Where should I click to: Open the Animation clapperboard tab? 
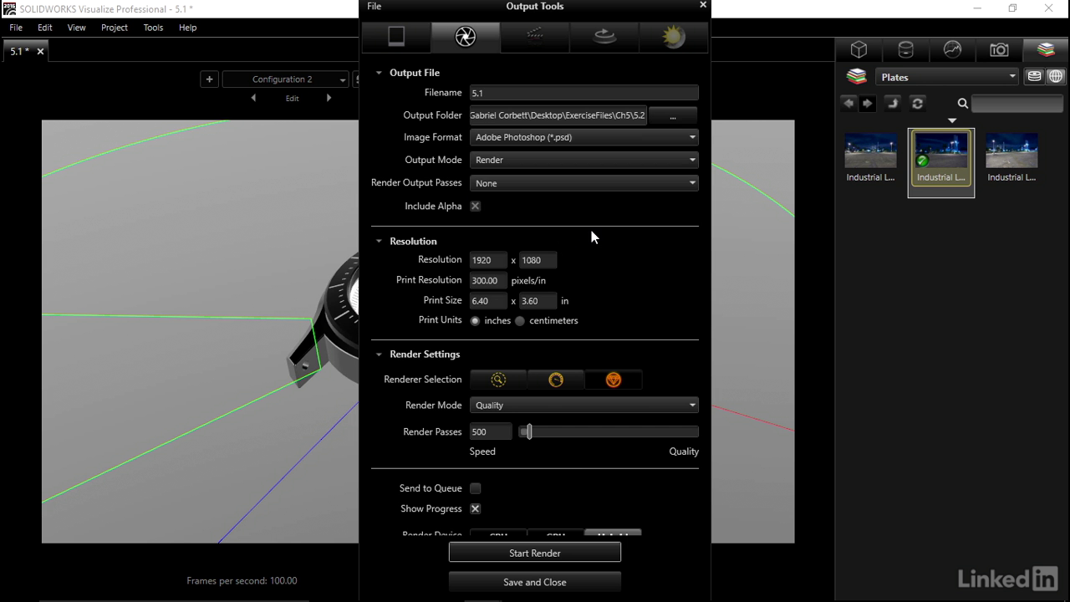[x=535, y=37]
